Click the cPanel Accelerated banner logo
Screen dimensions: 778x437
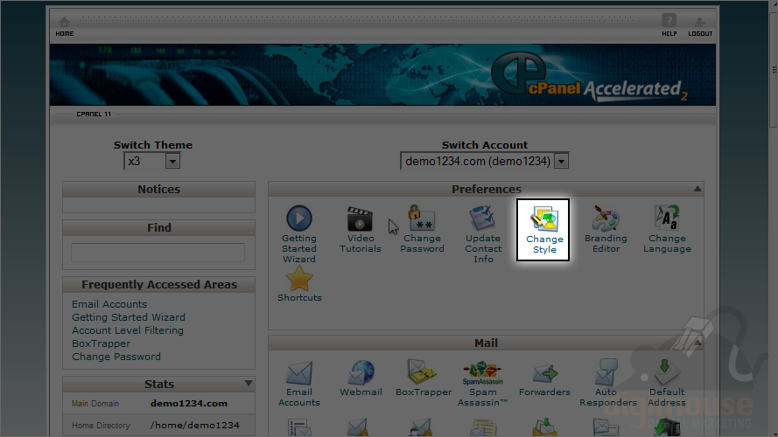590,77
